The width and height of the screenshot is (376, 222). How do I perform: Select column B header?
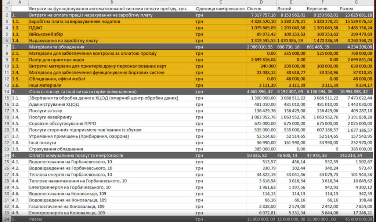[112, 2]
